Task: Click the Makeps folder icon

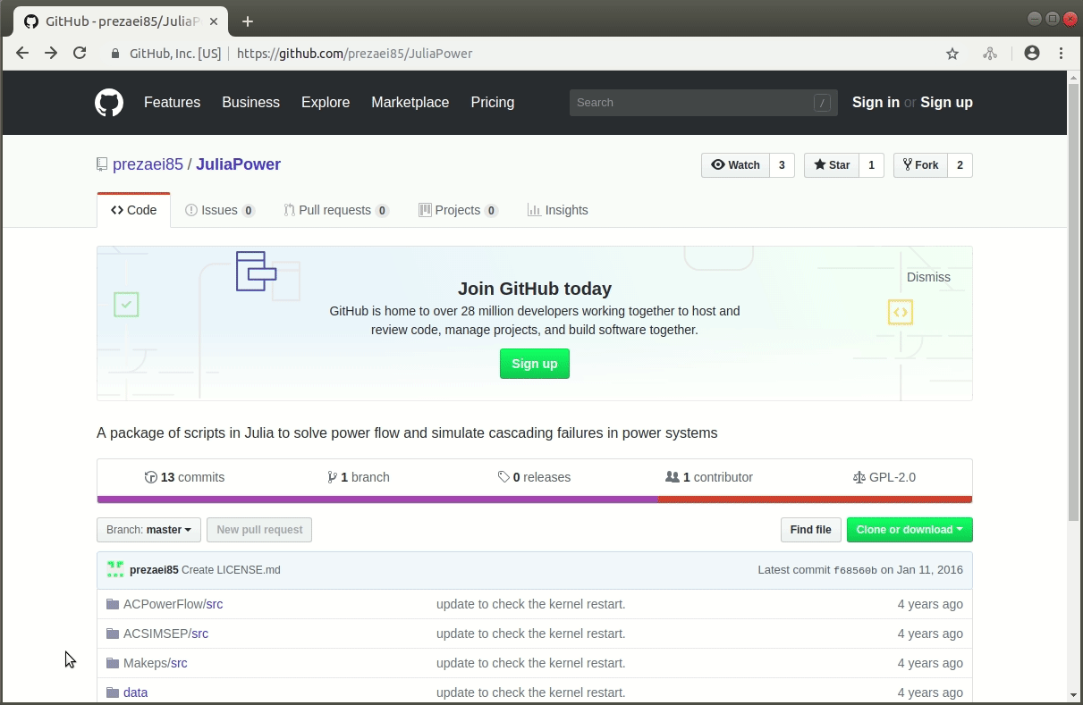Action: click(113, 663)
